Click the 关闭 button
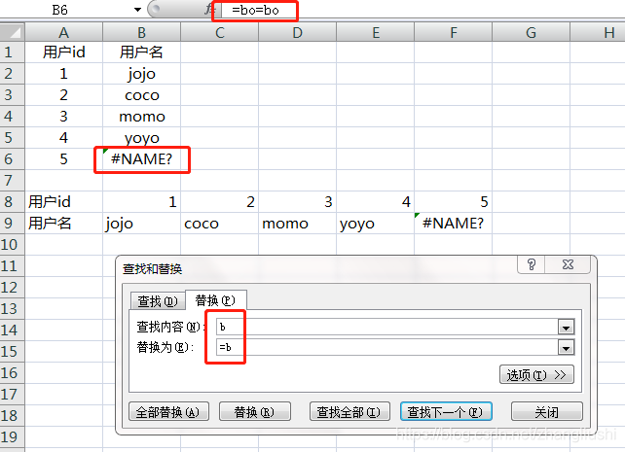Screen dimensions: 625x452 click(546, 411)
